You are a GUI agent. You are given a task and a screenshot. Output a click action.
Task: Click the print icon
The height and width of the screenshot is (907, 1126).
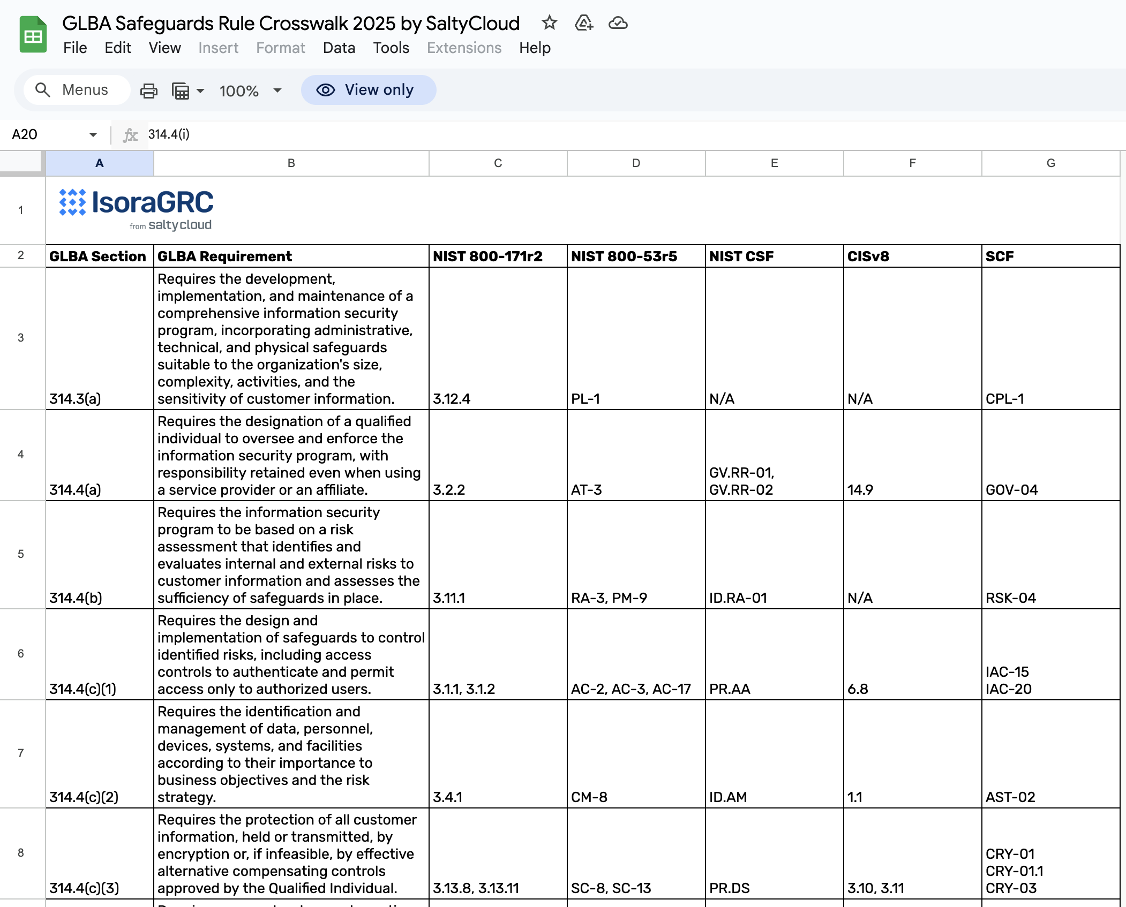click(x=148, y=90)
